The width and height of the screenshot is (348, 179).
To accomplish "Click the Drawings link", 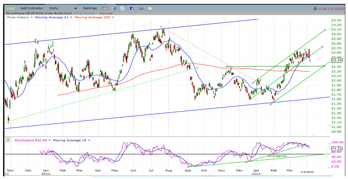I will click(105, 13).
